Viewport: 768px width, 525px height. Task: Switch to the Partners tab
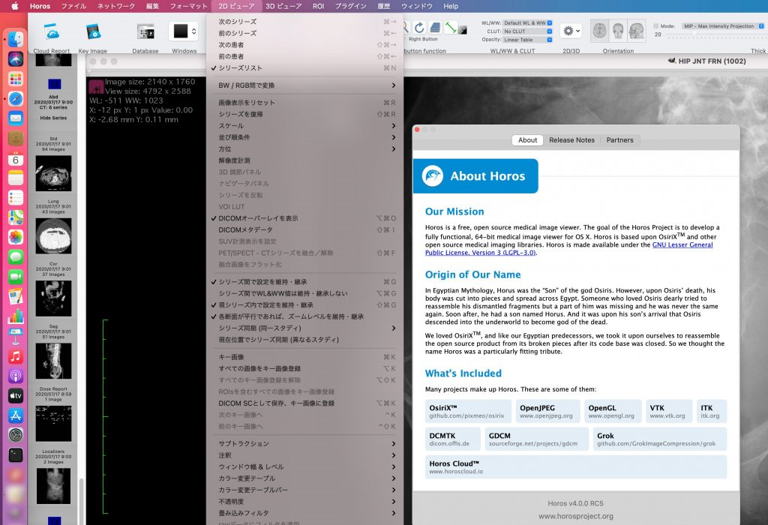[619, 140]
